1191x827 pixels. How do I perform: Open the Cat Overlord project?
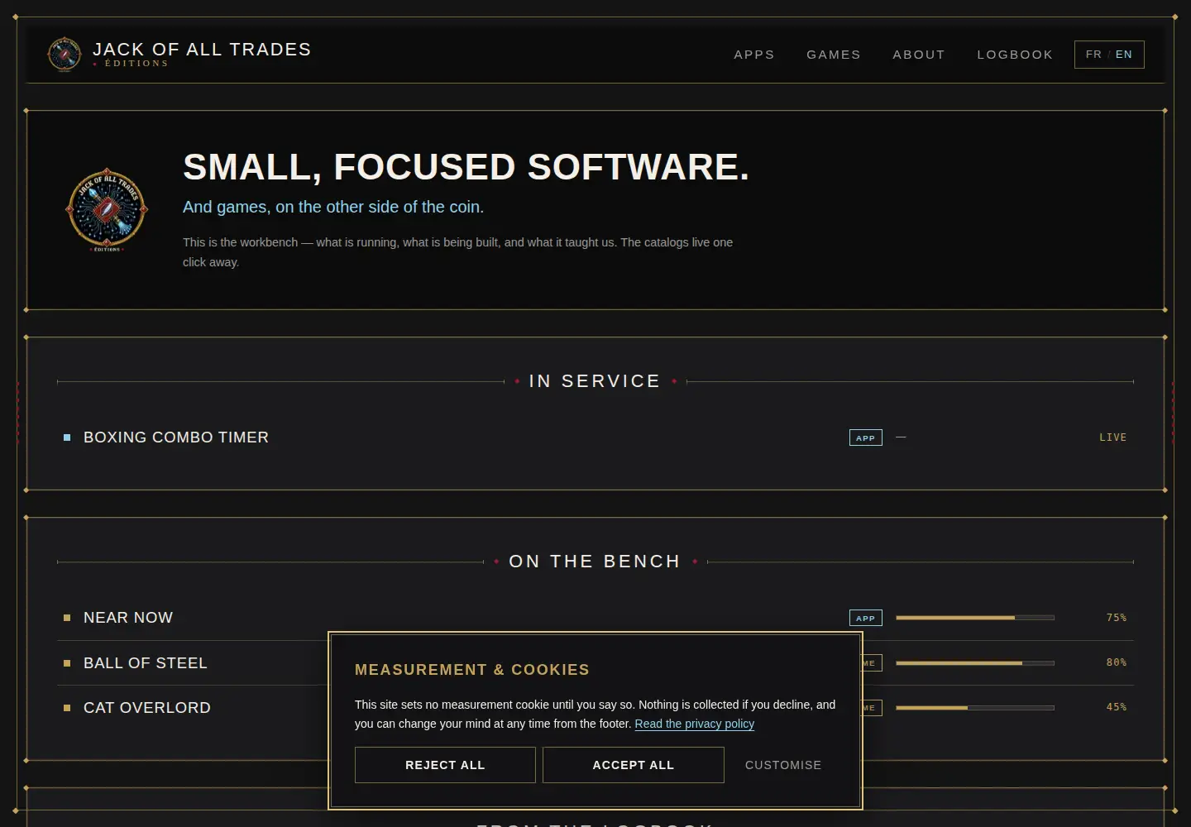[147, 708]
